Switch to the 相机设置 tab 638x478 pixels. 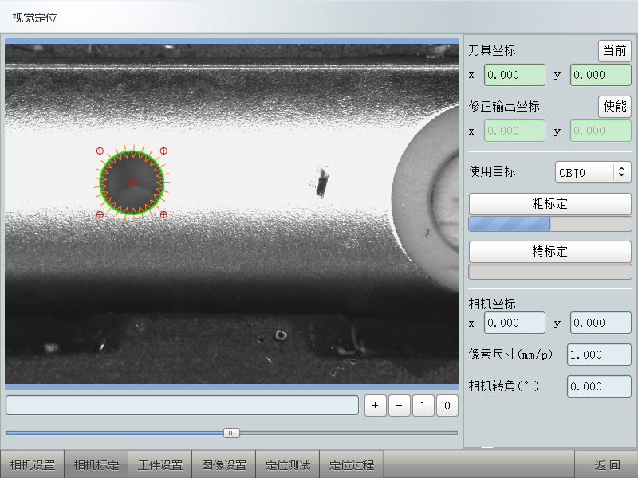click(x=33, y=465)
